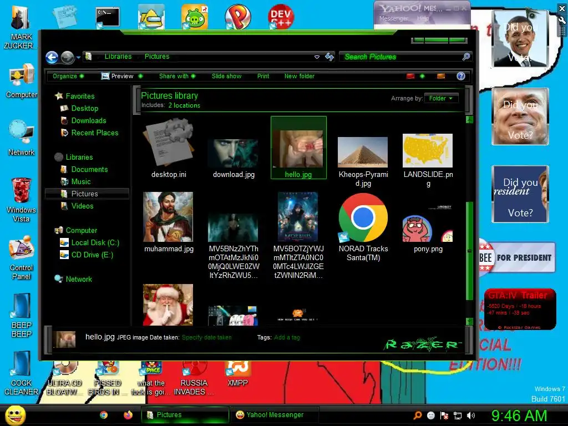The height and width of the screenshot is (426, 568).
Task: Open the 2 locations link
Action: [x=184, y=105]
